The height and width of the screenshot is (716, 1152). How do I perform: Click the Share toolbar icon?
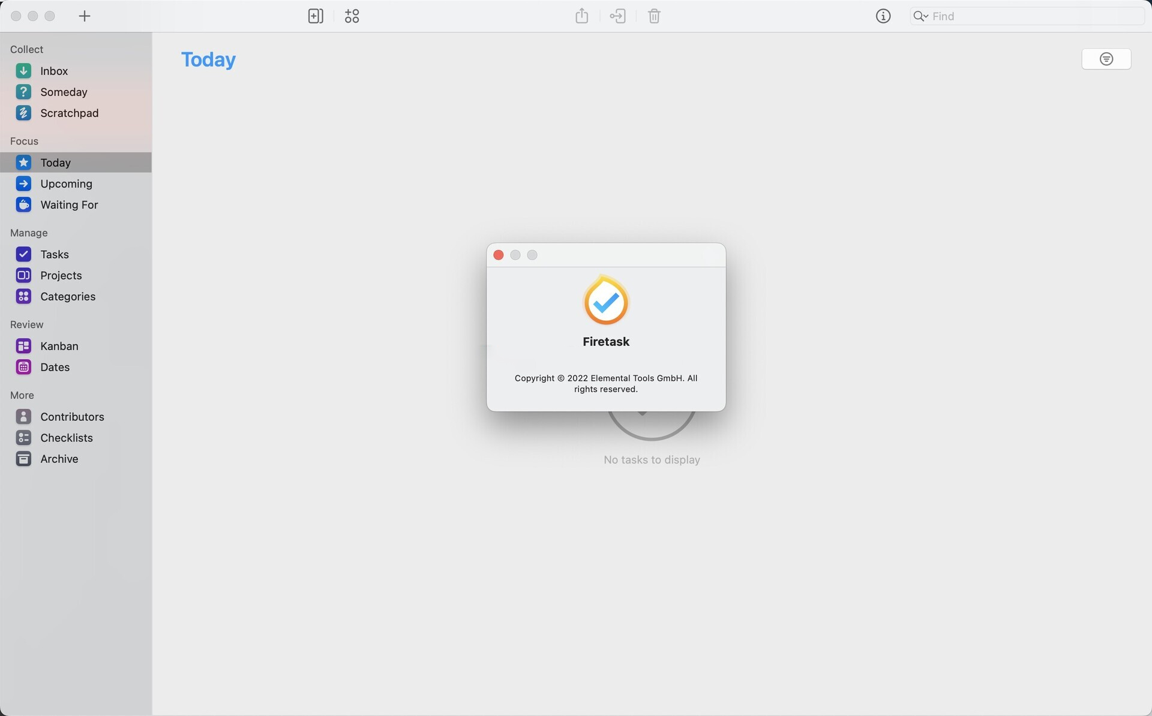(x=581, y=16)
